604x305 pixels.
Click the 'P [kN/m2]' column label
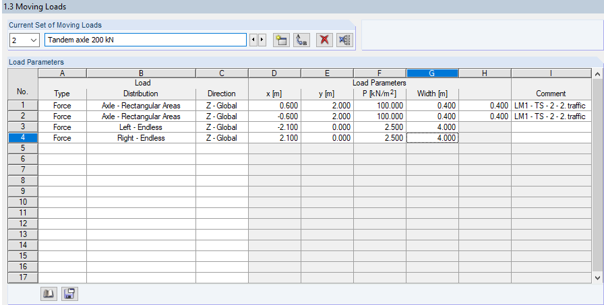380,94
